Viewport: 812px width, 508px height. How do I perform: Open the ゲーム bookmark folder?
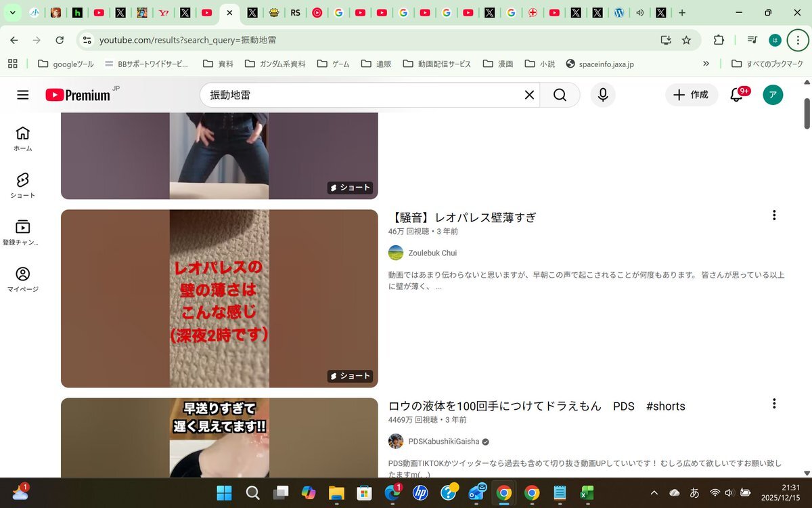click(x=333, y=64)
